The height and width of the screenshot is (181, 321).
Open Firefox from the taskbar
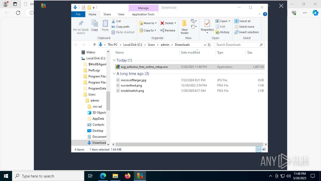pyautogui.click(x=127, y=176)
